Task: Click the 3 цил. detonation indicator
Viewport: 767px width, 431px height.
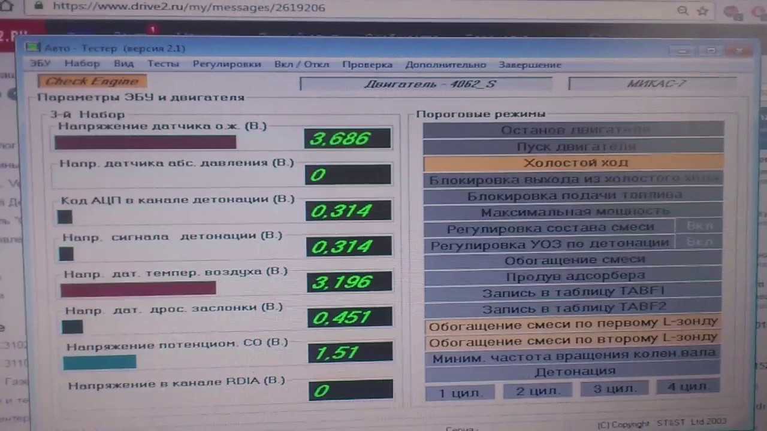Action: [614, 388]
